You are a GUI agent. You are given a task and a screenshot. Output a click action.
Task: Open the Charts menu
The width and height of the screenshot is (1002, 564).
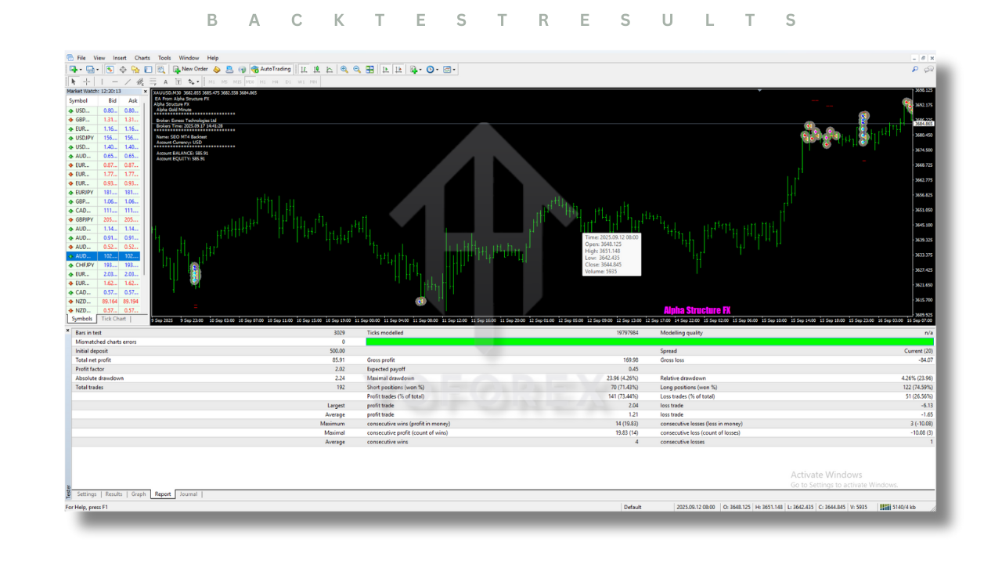[142, 58]
